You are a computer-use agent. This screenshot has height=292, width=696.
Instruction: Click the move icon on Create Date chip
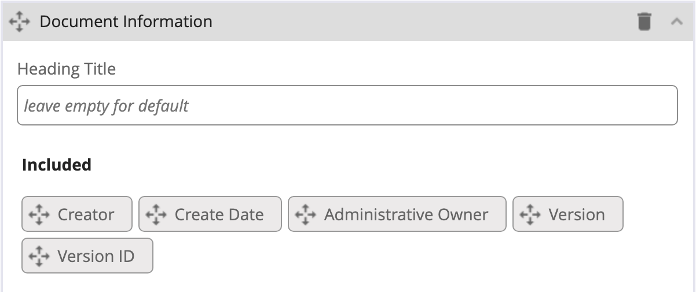[x=156, y=215]
